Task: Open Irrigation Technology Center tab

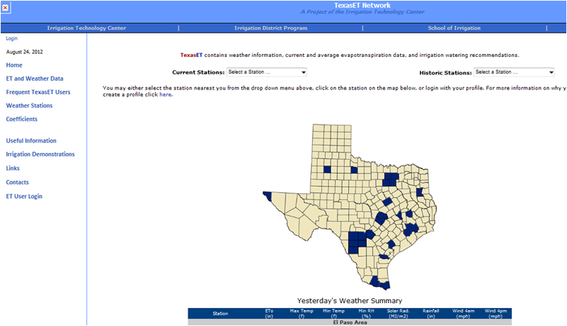Action: point(86,28)
